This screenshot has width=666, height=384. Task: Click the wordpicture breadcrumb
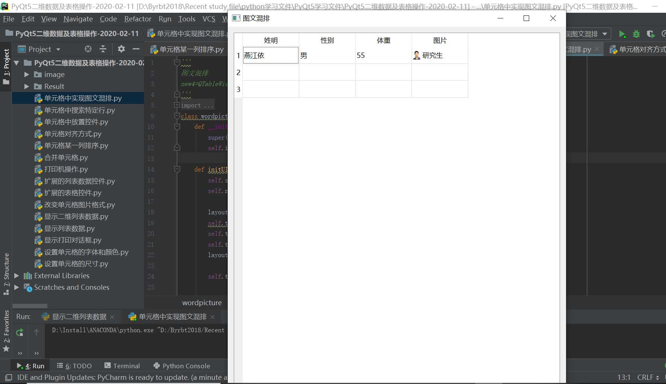pyautogui.click(x=202, y=303)
